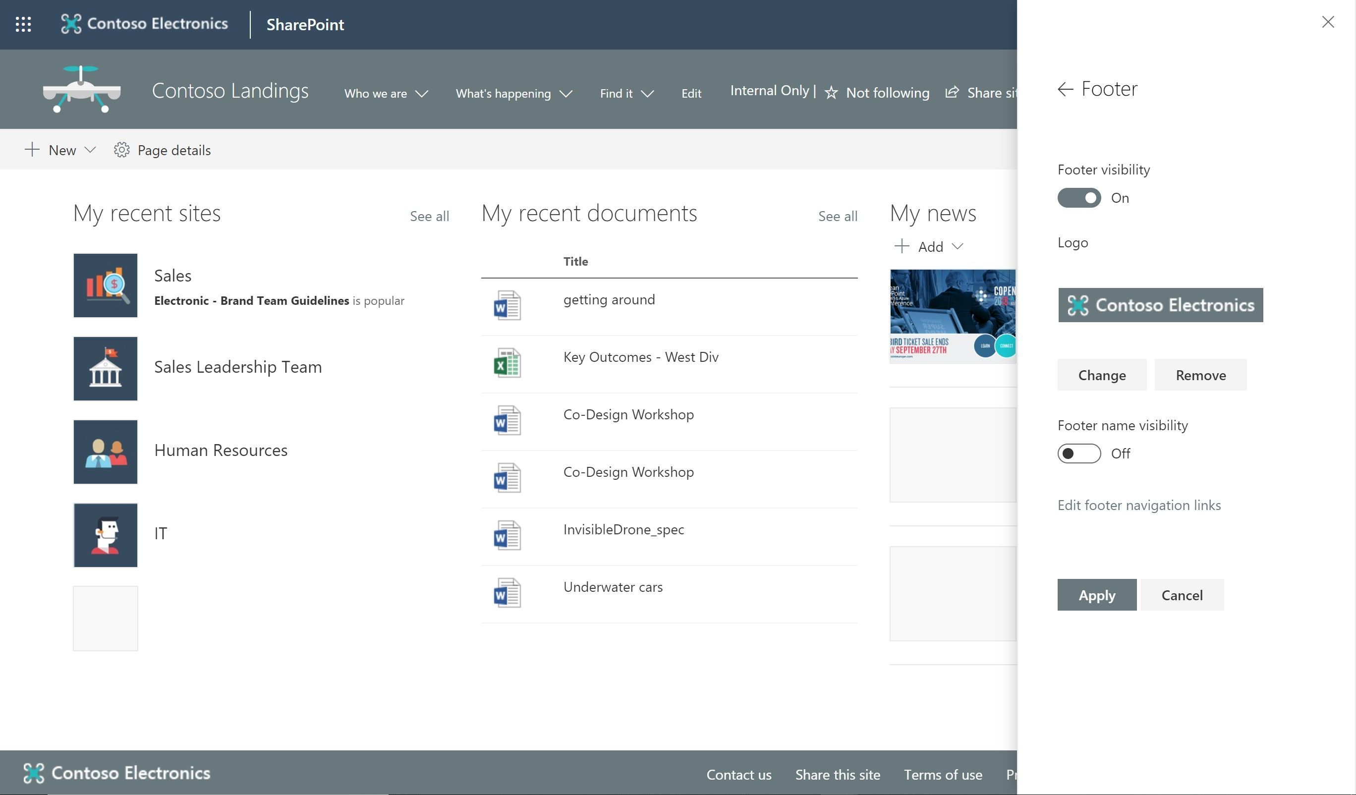Enable the Footer name visibility toggle

point(1079,454)
